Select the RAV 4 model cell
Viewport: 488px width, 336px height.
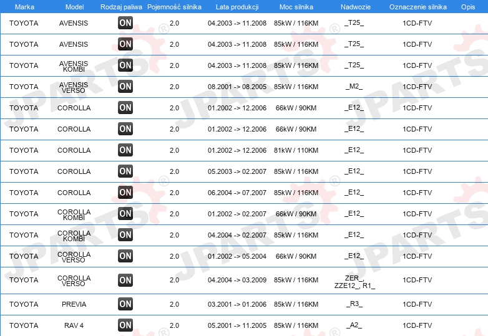click(x=74, y=325)
